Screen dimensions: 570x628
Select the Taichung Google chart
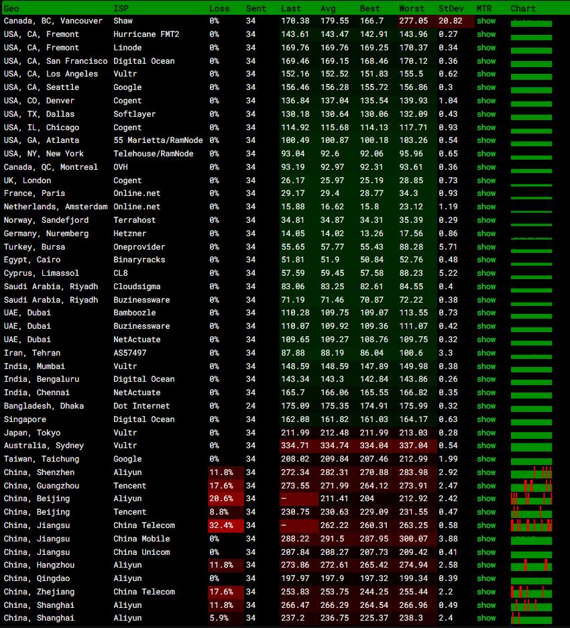tap(531, 460)
